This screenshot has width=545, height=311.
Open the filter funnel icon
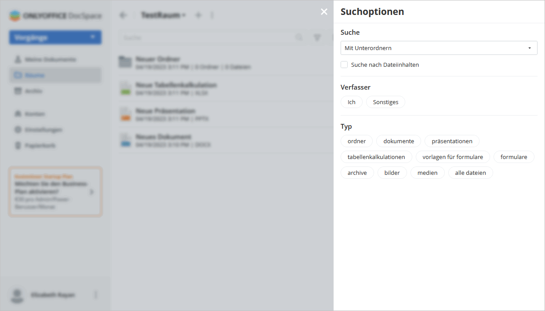[317, 38]
